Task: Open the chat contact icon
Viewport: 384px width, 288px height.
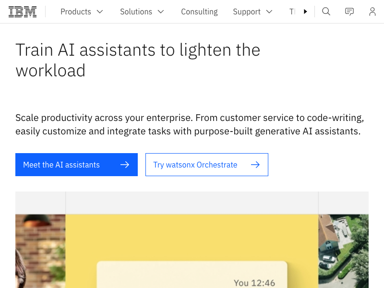Action: pos(349,12)
